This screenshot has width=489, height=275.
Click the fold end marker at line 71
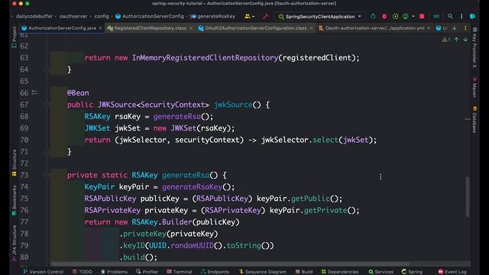(x=47, y=152)
